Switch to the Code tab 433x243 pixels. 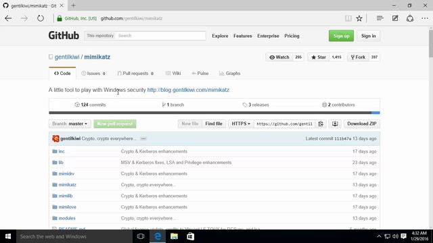[x=62, y=74]
